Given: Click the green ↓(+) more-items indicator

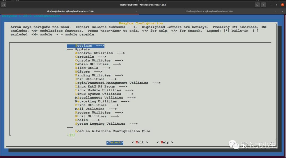Looking at the screenshot, I should point(71,135).
